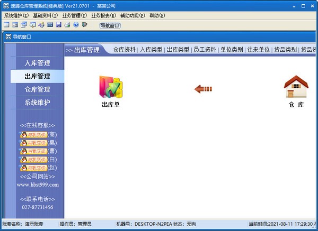Screen dimensions: 318x231
Task: Open the 仓库 house icon
Action: (x=296, y=91)
